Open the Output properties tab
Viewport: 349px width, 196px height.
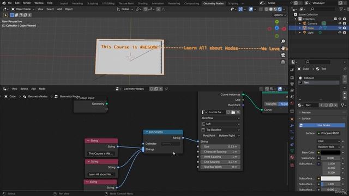point(292,84)
